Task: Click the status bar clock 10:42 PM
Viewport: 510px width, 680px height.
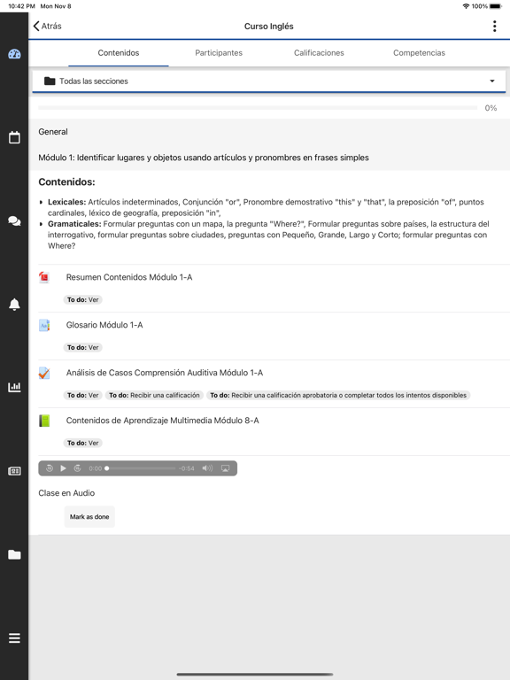Action: click(x=21, y=6)
